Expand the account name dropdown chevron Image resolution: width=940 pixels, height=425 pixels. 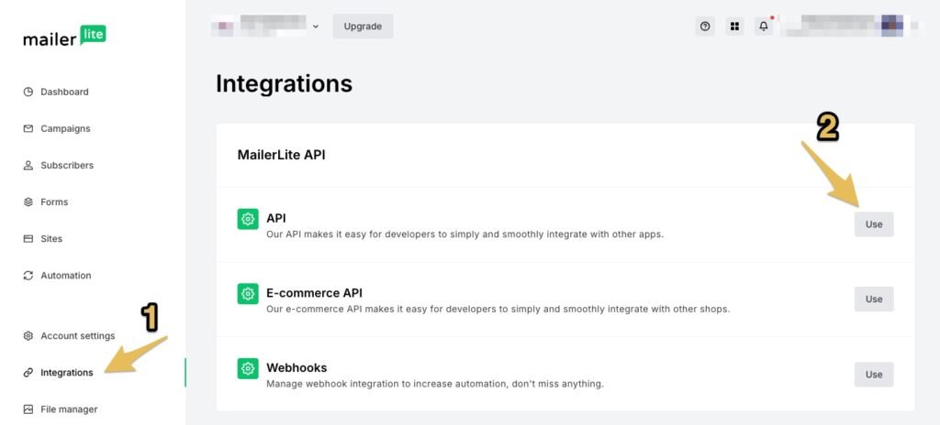(316, 27)
